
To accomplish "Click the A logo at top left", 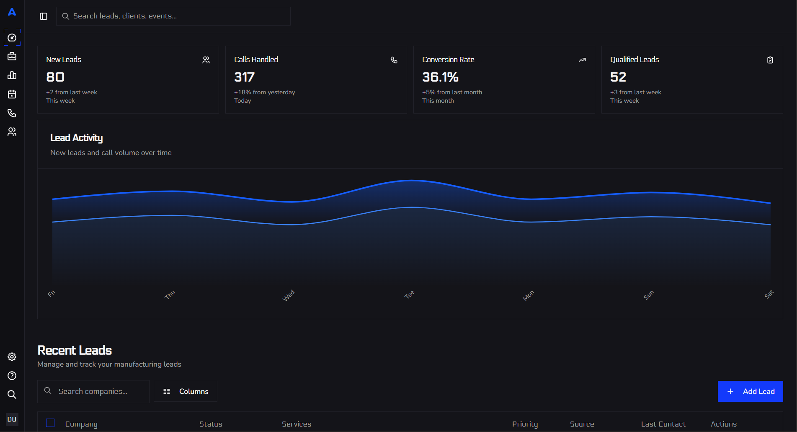I will pyautogui.click(x=12, y=12).
